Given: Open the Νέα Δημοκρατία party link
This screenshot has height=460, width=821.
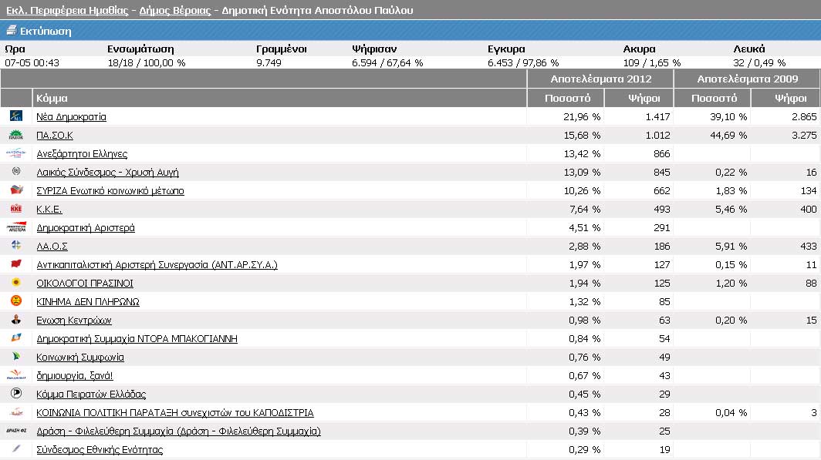Looking at the screenshot, I should click(x=71, y=116).
